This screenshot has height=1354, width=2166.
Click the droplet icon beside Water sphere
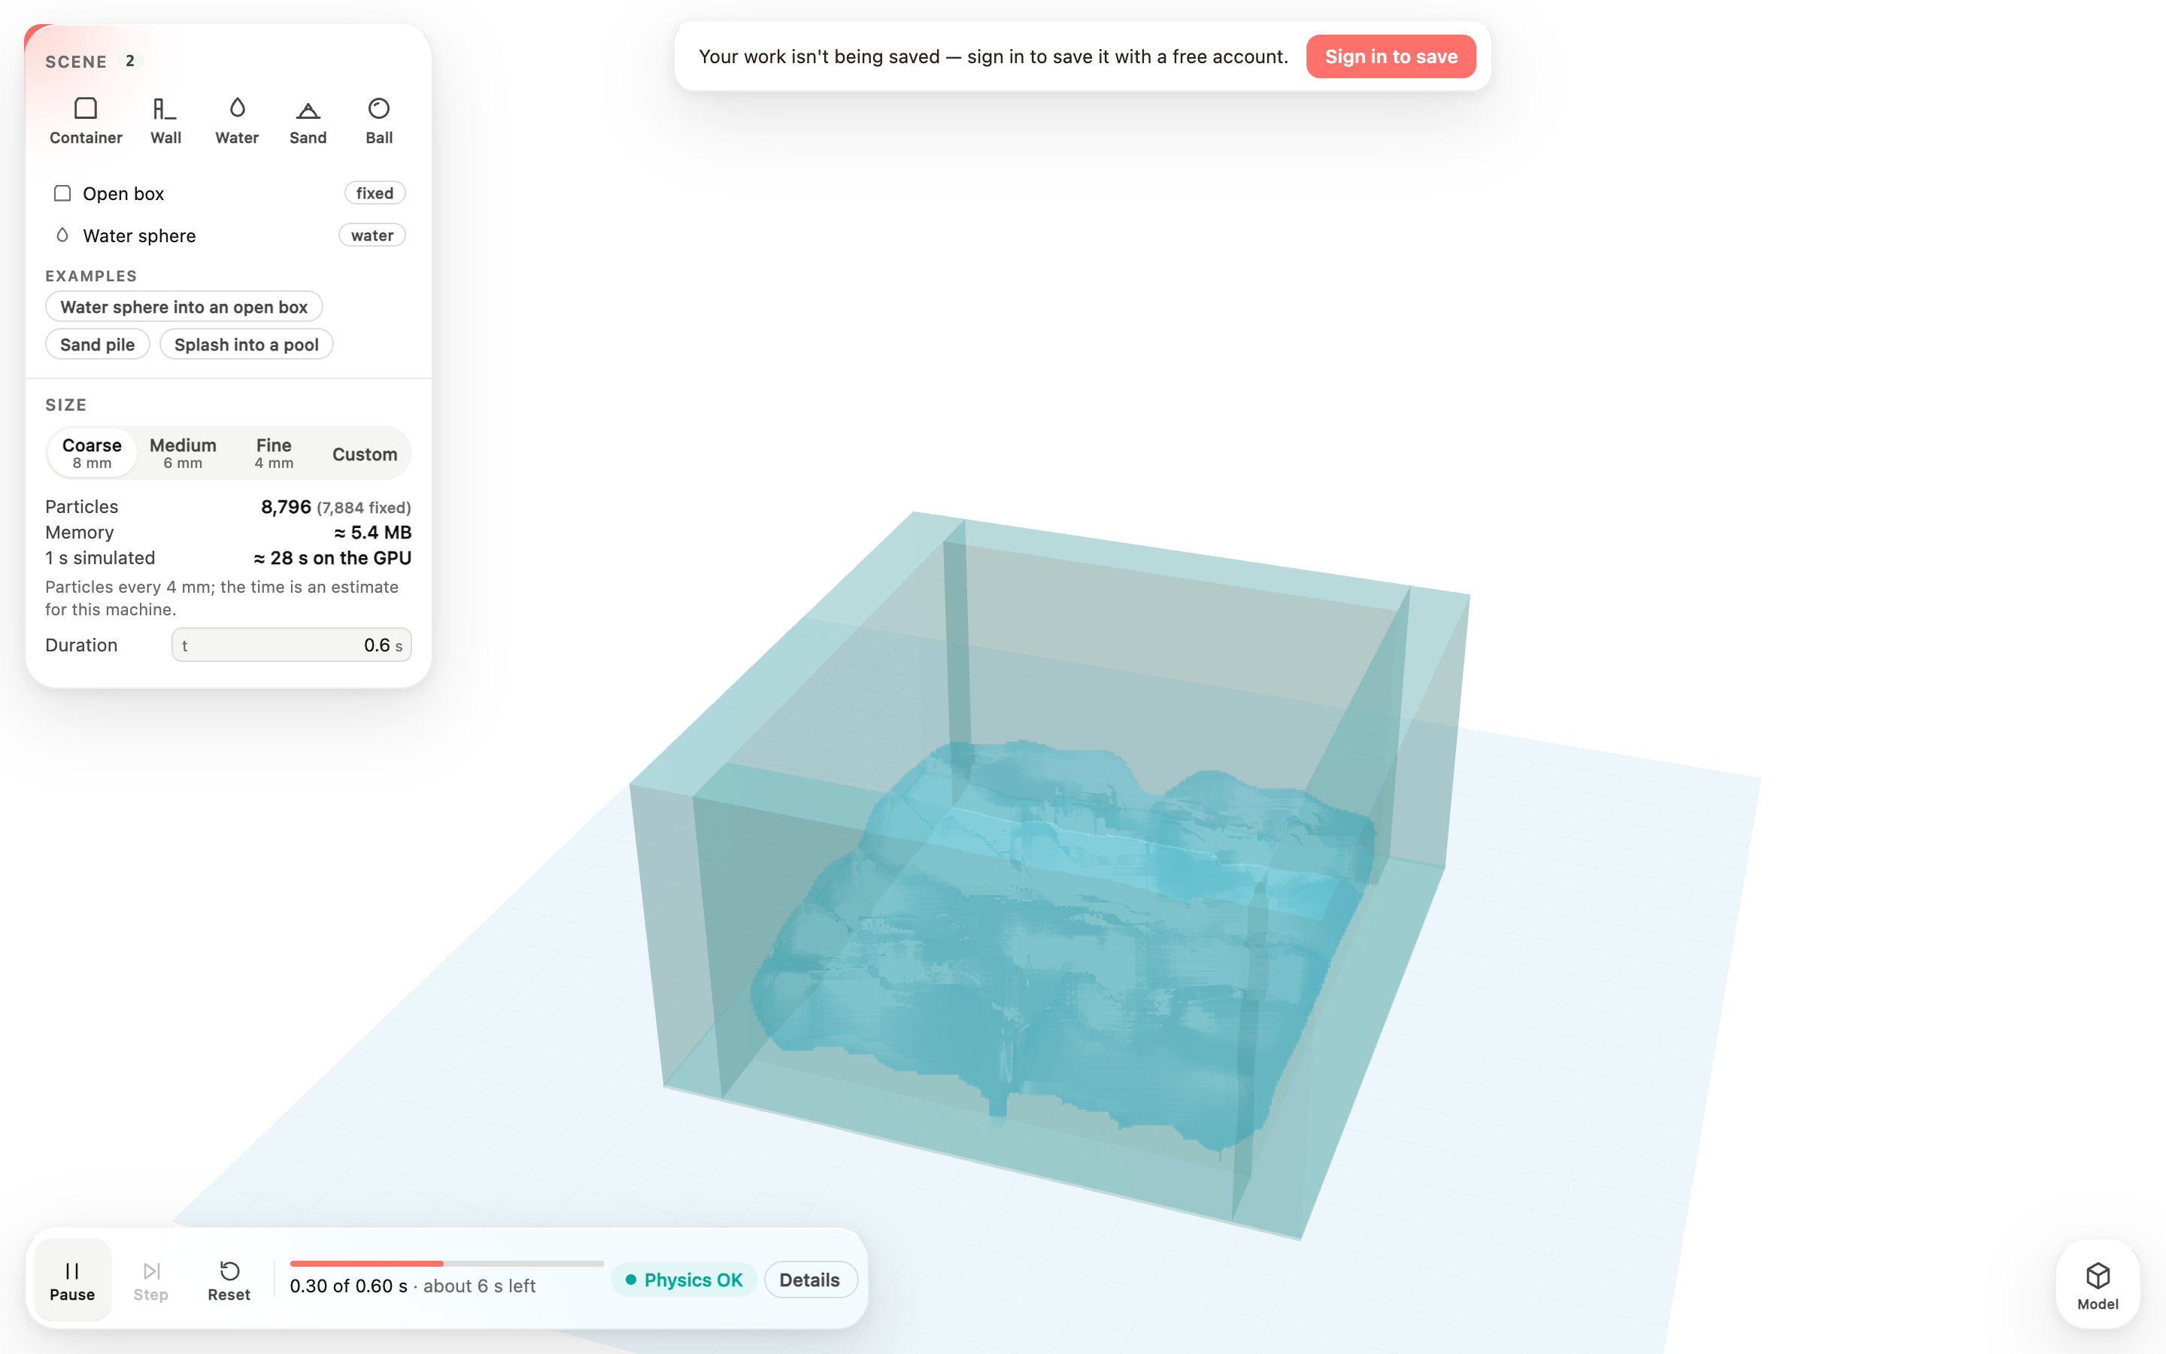pos(62,235)
